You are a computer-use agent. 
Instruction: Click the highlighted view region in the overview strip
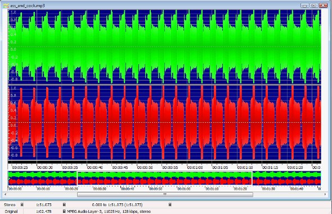(x=164, y=178)
